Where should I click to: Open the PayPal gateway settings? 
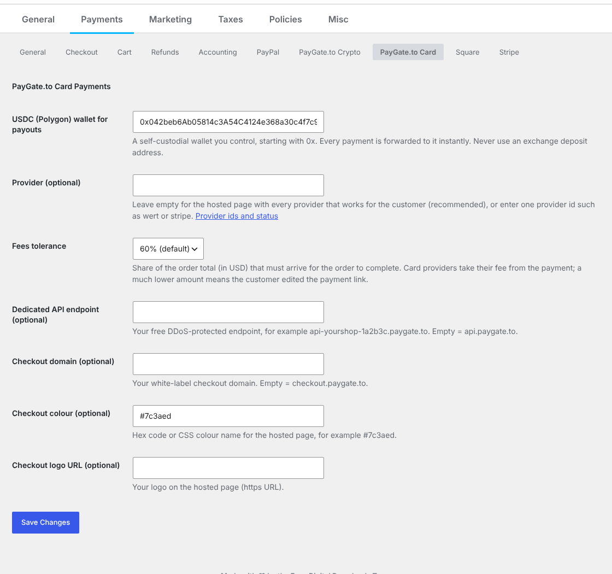click(x=268, y=52)
